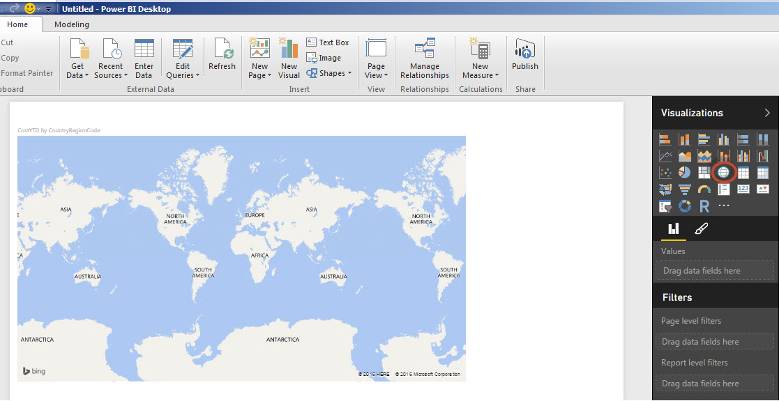Open the Format paintbrush tab
This screenshot has width=779, height=401.
702,229
